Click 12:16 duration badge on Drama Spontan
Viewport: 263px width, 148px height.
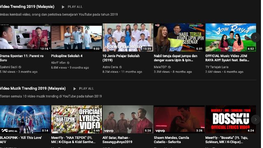click(x=44, y=49)
